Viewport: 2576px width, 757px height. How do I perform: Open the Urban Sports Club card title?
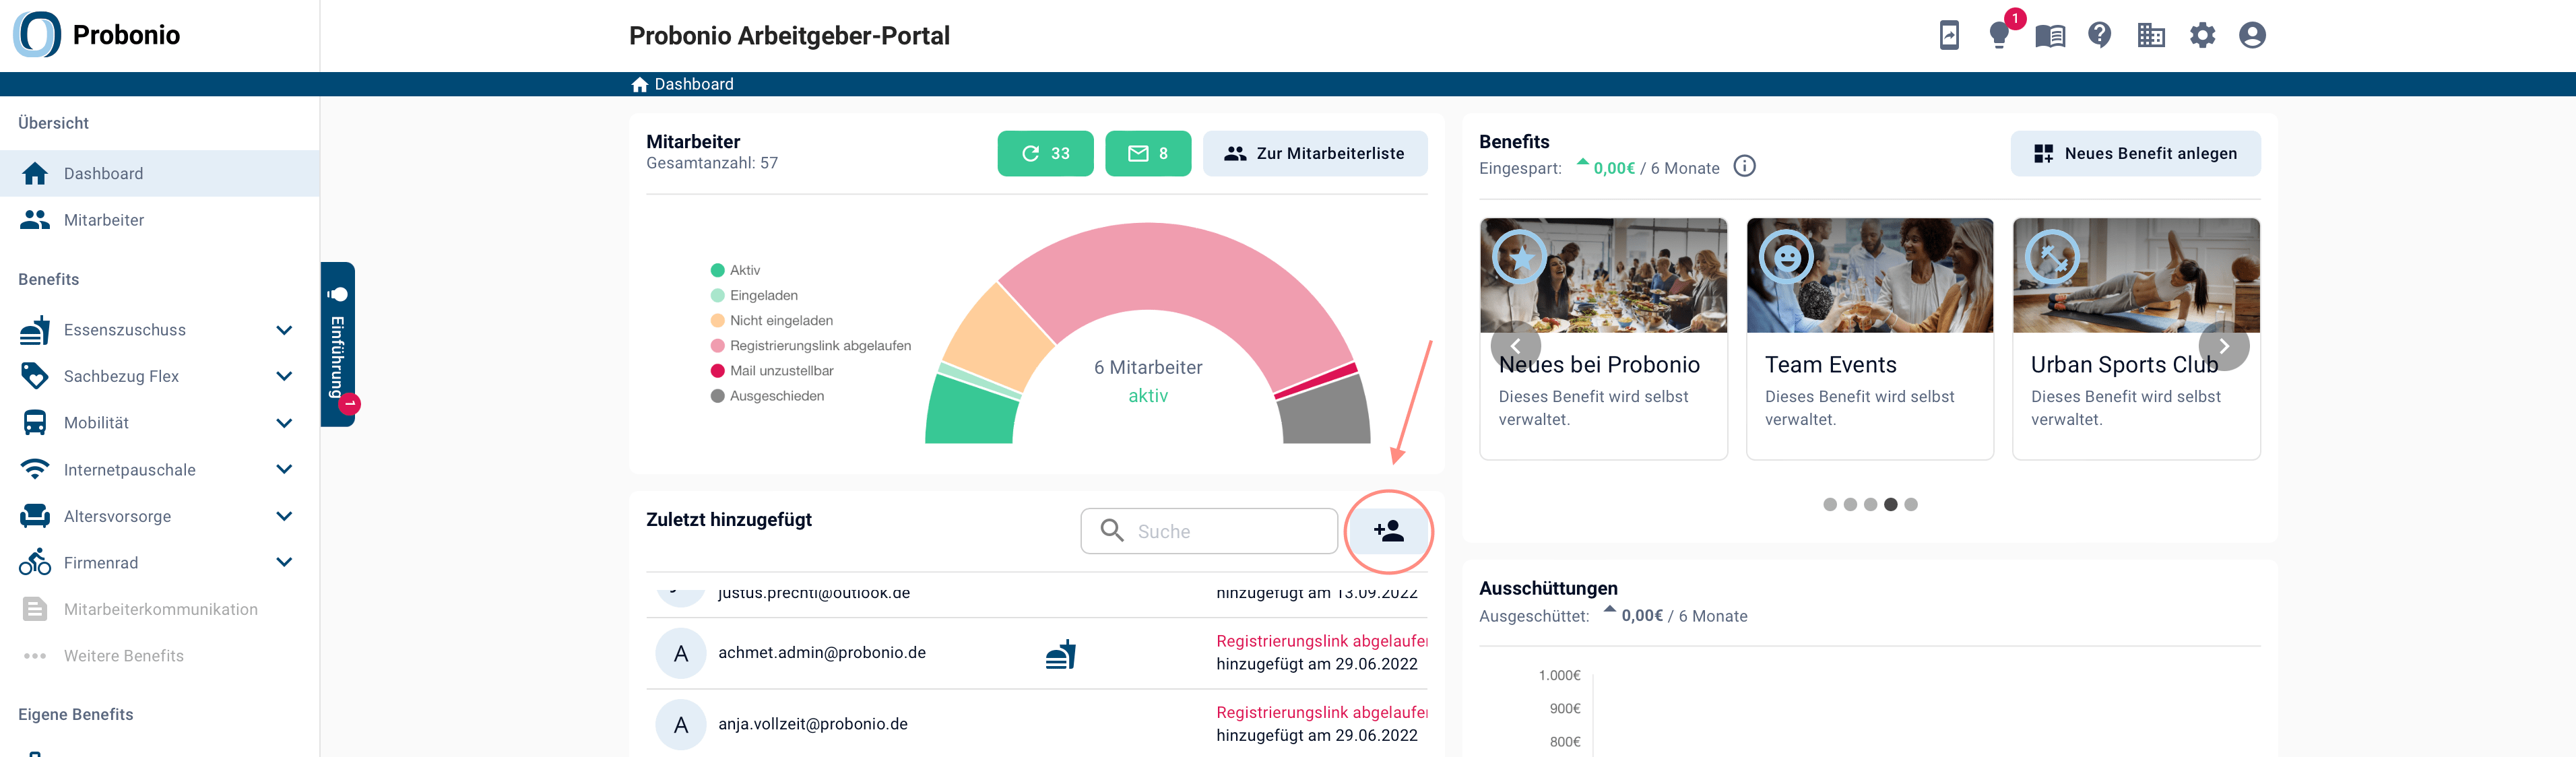[x=2124, y=365]
